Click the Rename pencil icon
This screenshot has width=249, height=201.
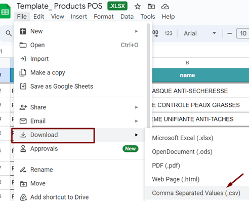pyautogui.click(x=23, y=170)
